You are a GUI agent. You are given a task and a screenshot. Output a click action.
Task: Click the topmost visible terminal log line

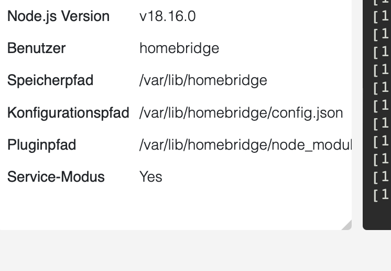tap(381, 3)
